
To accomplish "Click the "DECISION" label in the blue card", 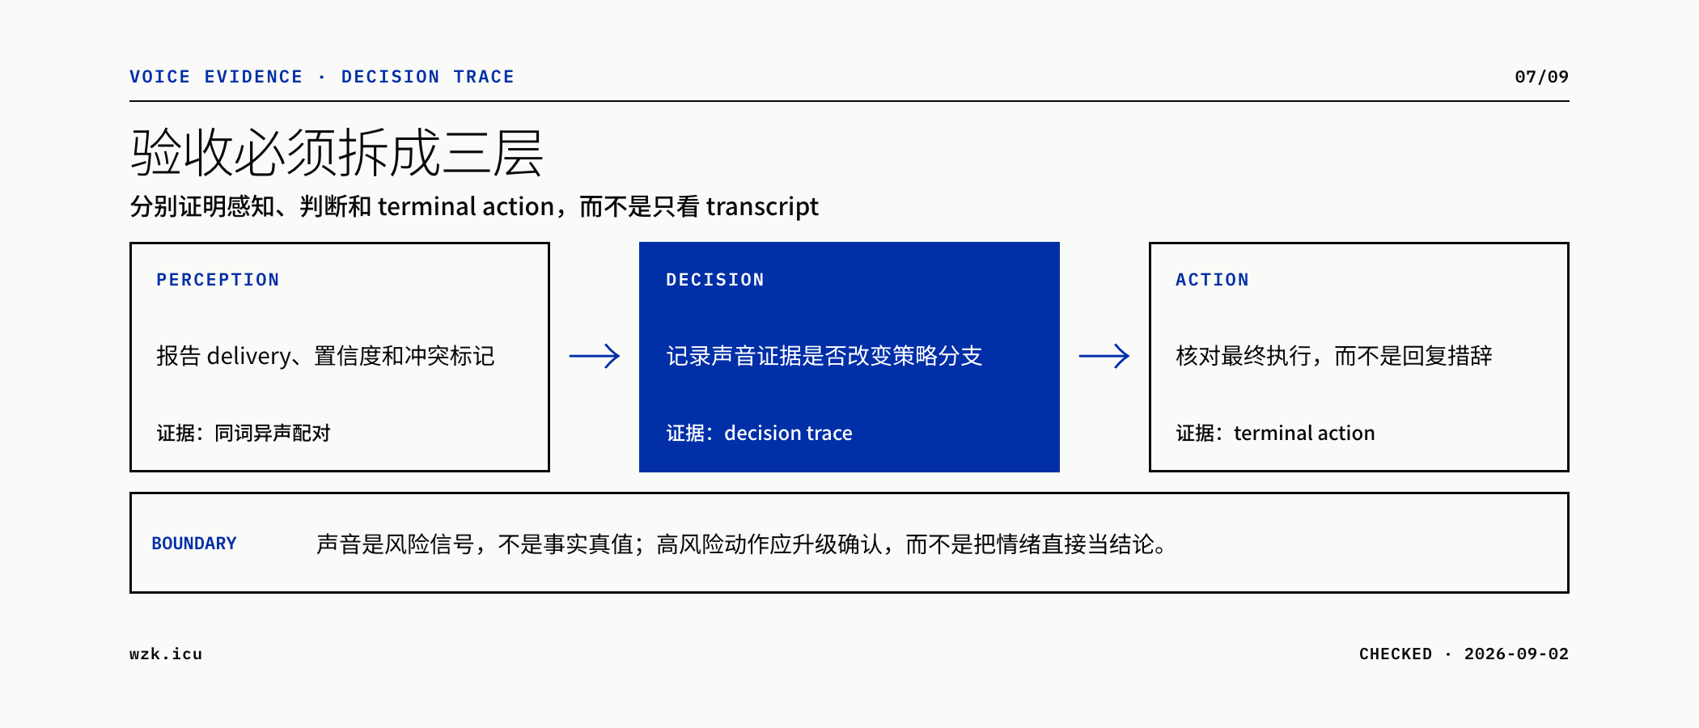I will (715, 280).
